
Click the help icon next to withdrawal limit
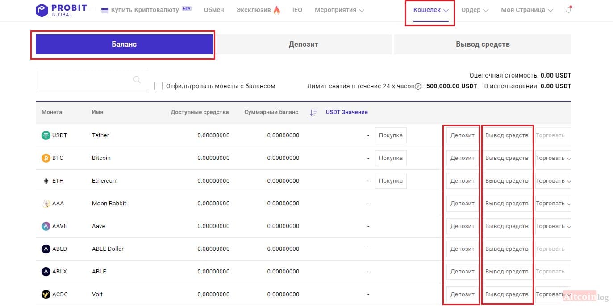click(418, 86)
